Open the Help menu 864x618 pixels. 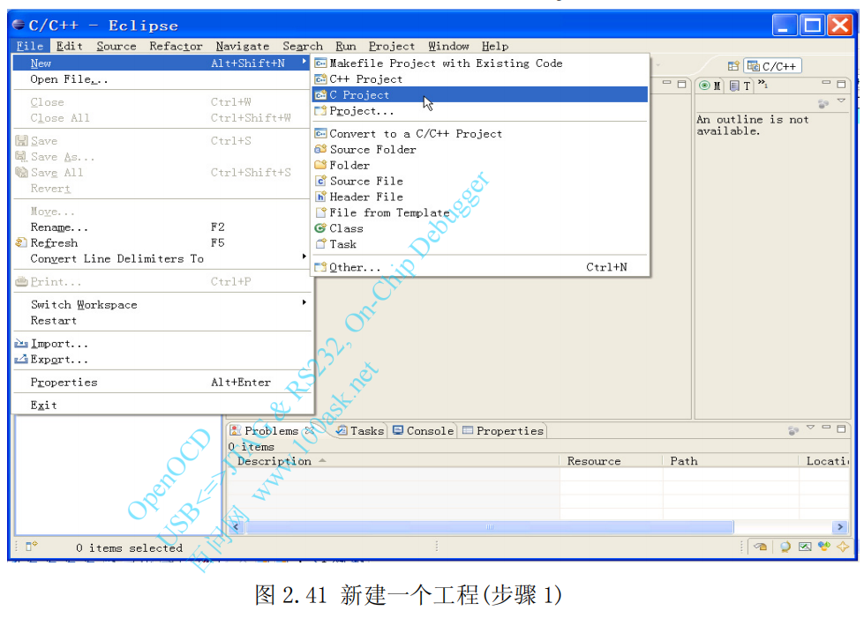(x=495, y=46)
